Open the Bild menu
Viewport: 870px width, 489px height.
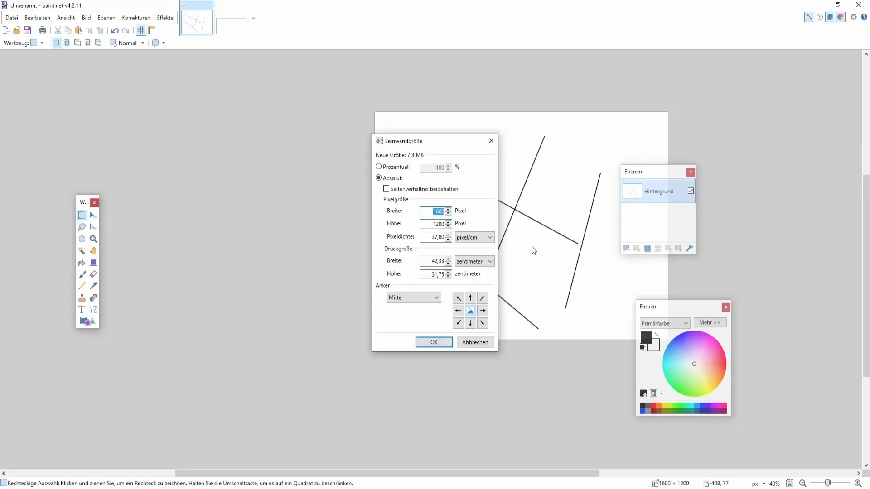86,18
